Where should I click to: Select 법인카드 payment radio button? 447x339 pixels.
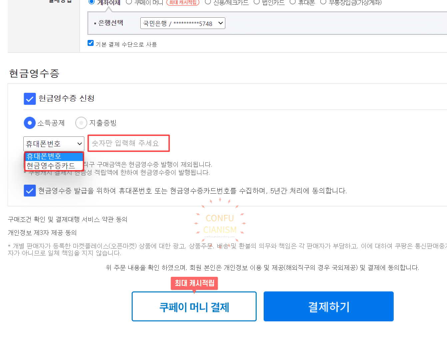click(257, 2)
